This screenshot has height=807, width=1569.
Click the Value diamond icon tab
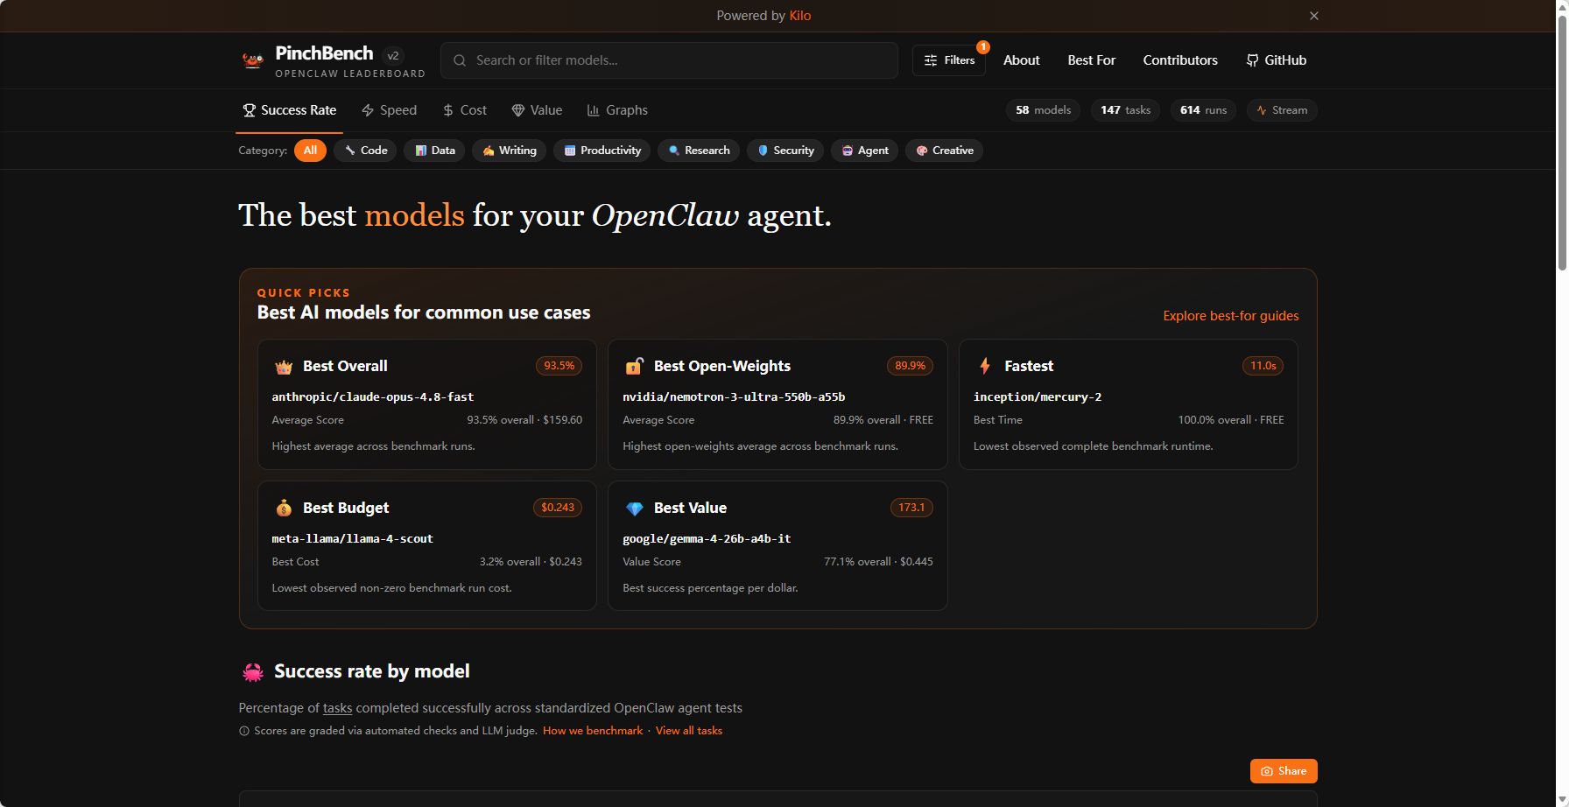(518, 110)
